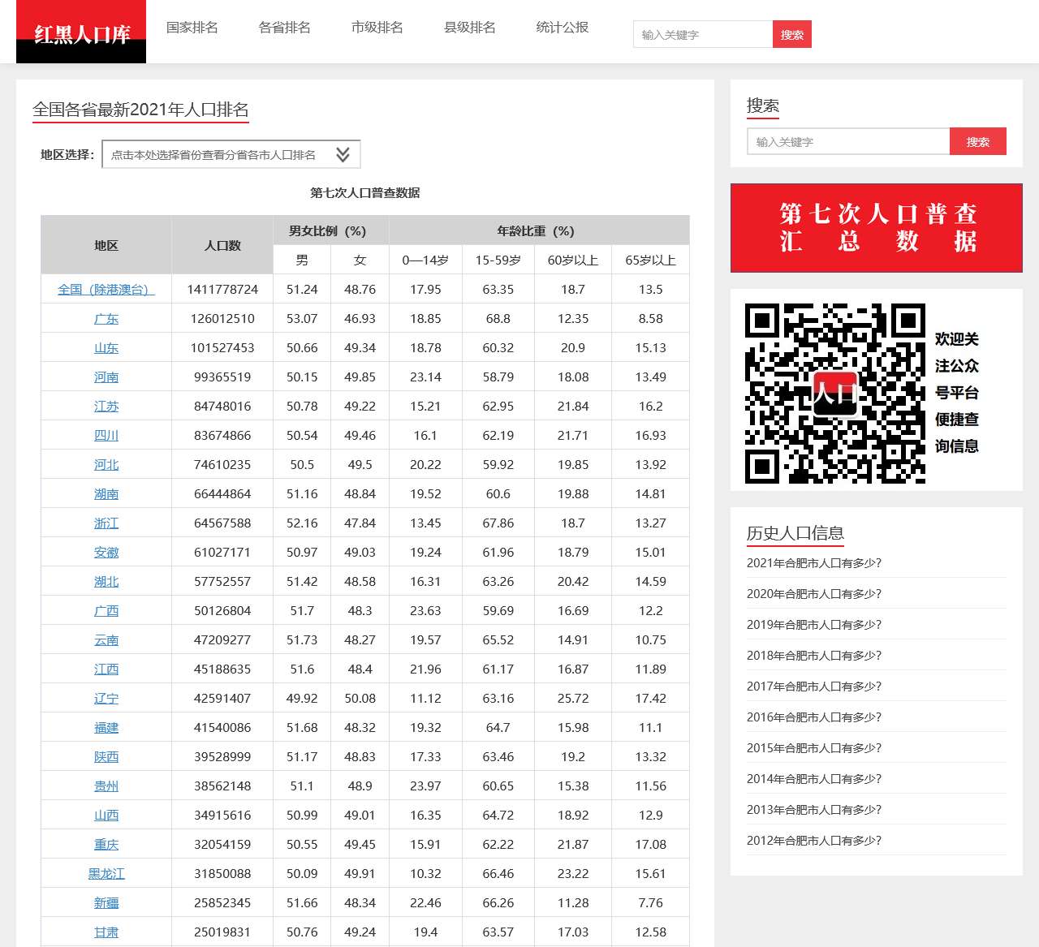The height and width of the screenshot is (947, 1039).
Task: Click the 15-59岁 column header
Action: 498,260
